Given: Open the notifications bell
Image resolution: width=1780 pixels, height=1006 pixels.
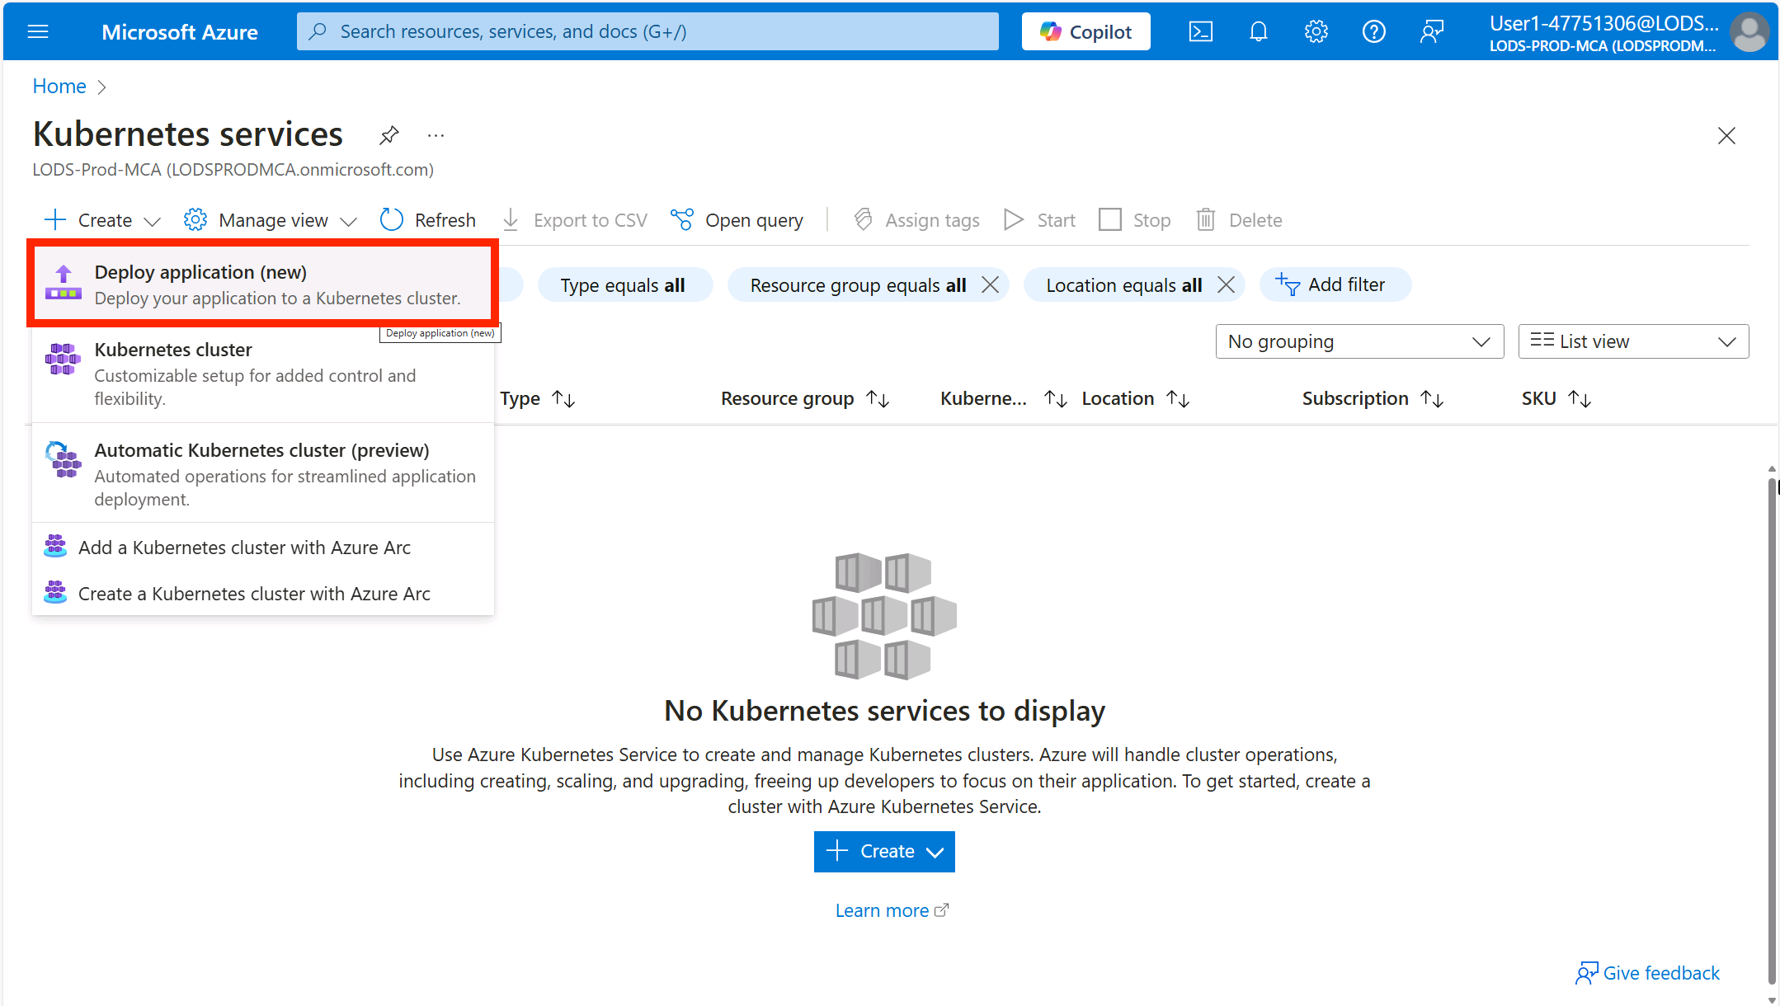Looking at the screenshot, I should pos(1258,31).
